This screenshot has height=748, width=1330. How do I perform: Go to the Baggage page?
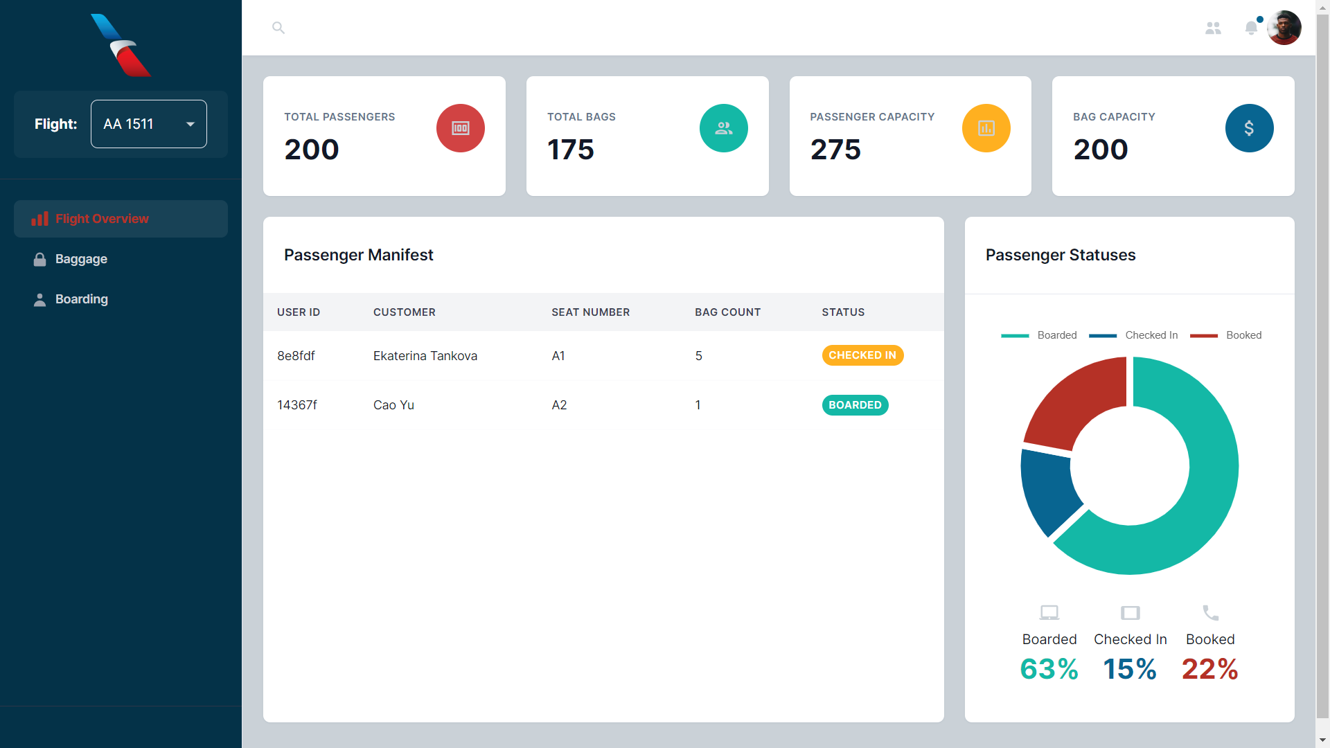click(x=81, y=259)
